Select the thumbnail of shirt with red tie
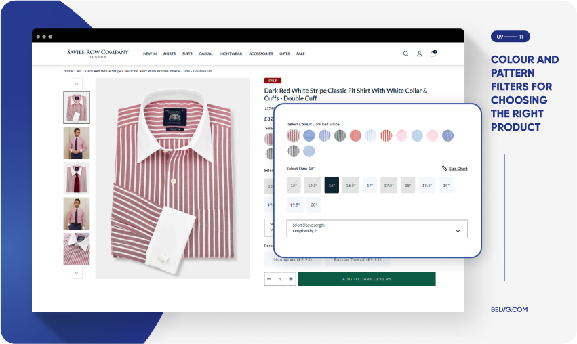 coord(77,178)
